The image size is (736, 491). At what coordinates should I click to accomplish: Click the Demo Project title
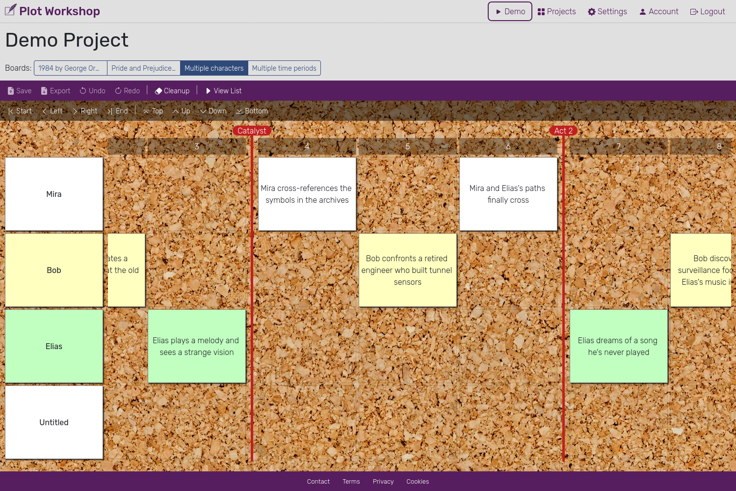tap(67, 40)
